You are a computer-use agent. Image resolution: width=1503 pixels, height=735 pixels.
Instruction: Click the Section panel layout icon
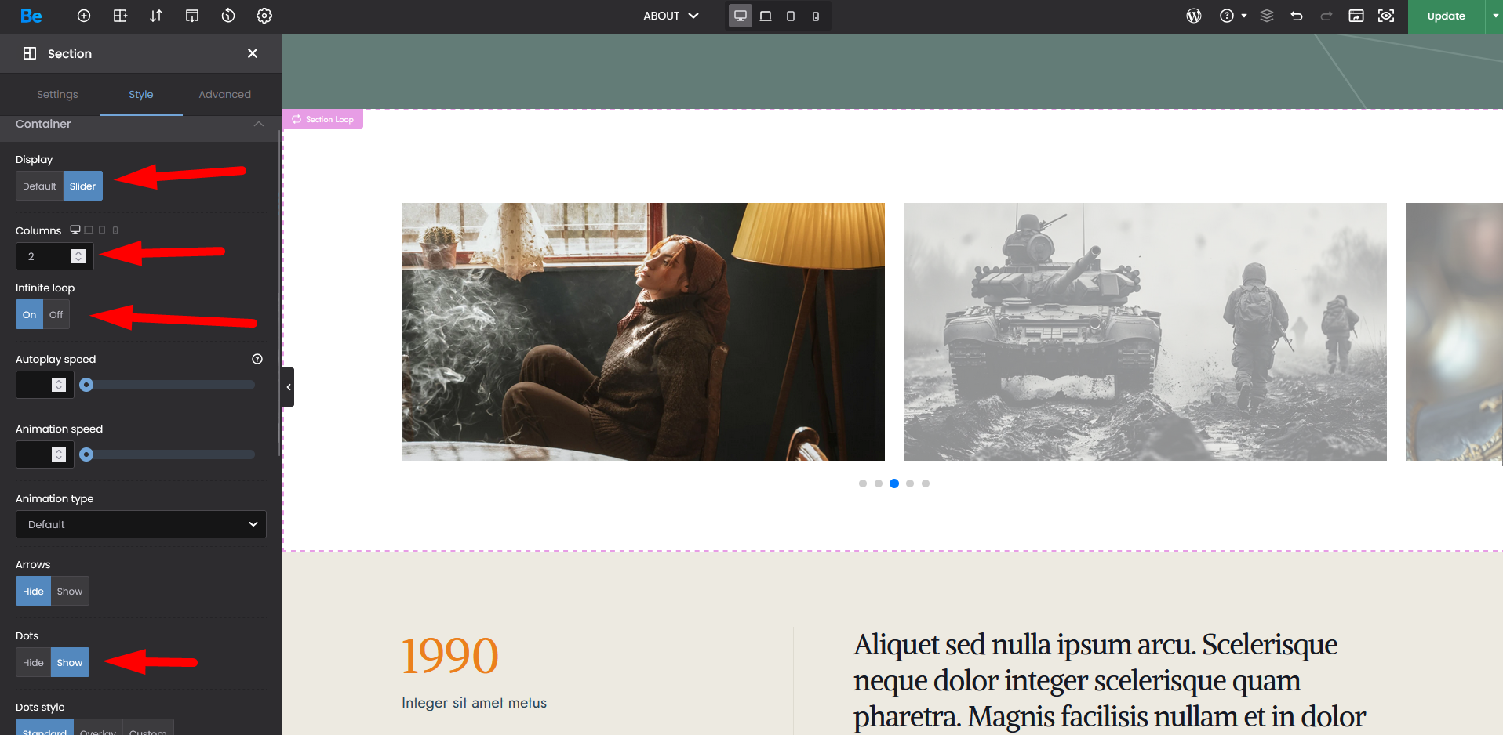[30, 53]
